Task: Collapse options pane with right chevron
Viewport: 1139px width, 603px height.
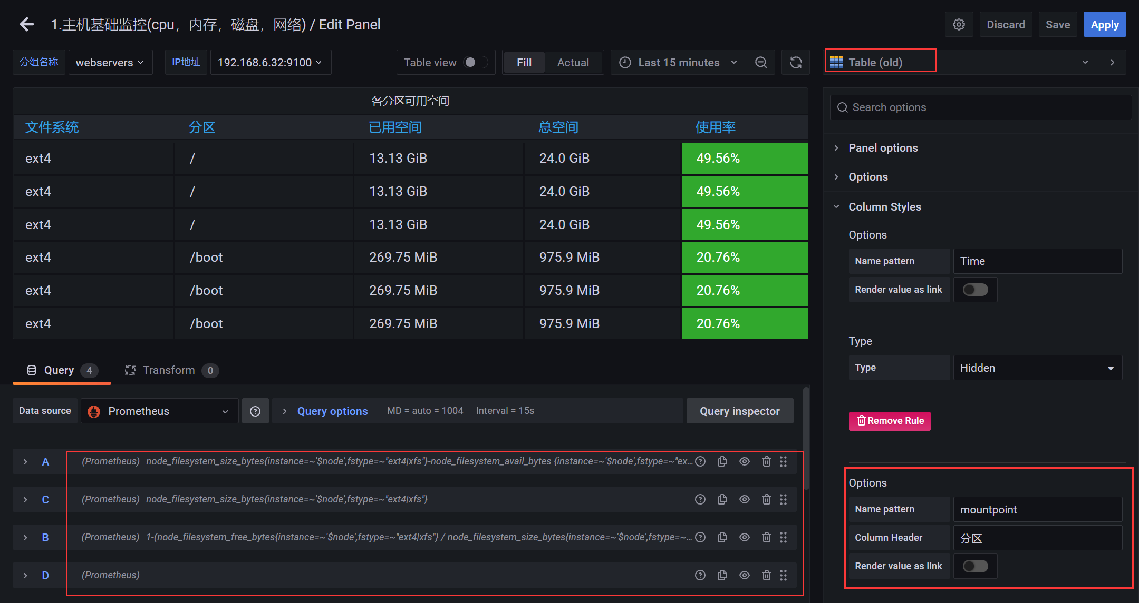Action: coord(1112,63)
